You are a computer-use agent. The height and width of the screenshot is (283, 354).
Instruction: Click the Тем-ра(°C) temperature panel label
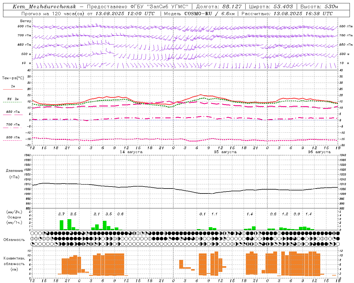click(x=13, y=78)
